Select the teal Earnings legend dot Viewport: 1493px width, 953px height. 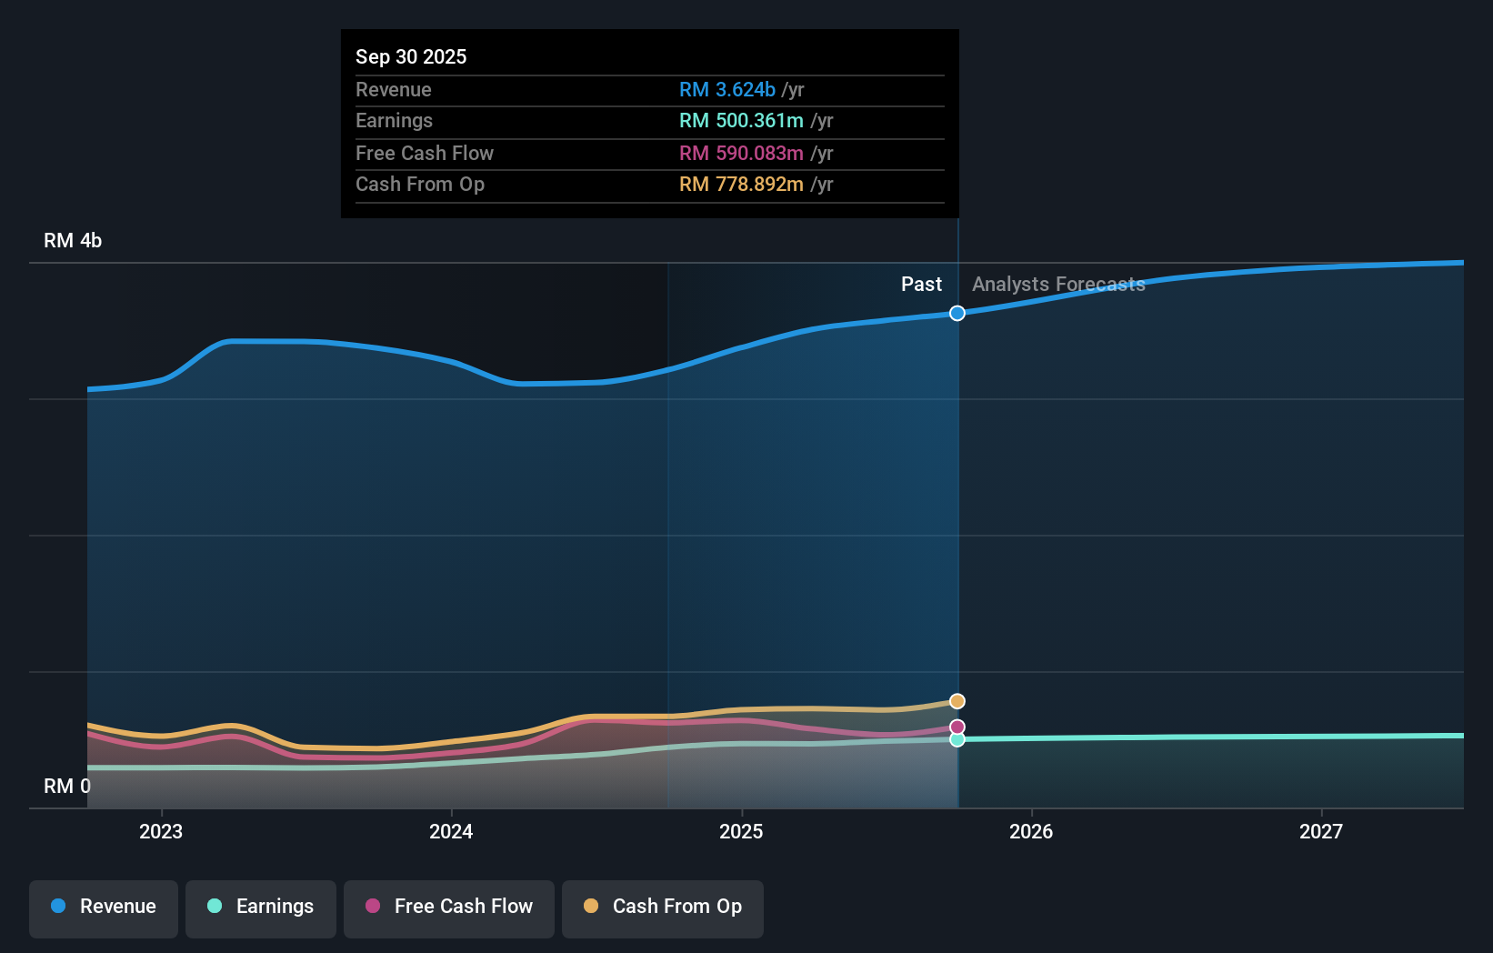pos(214,907)
